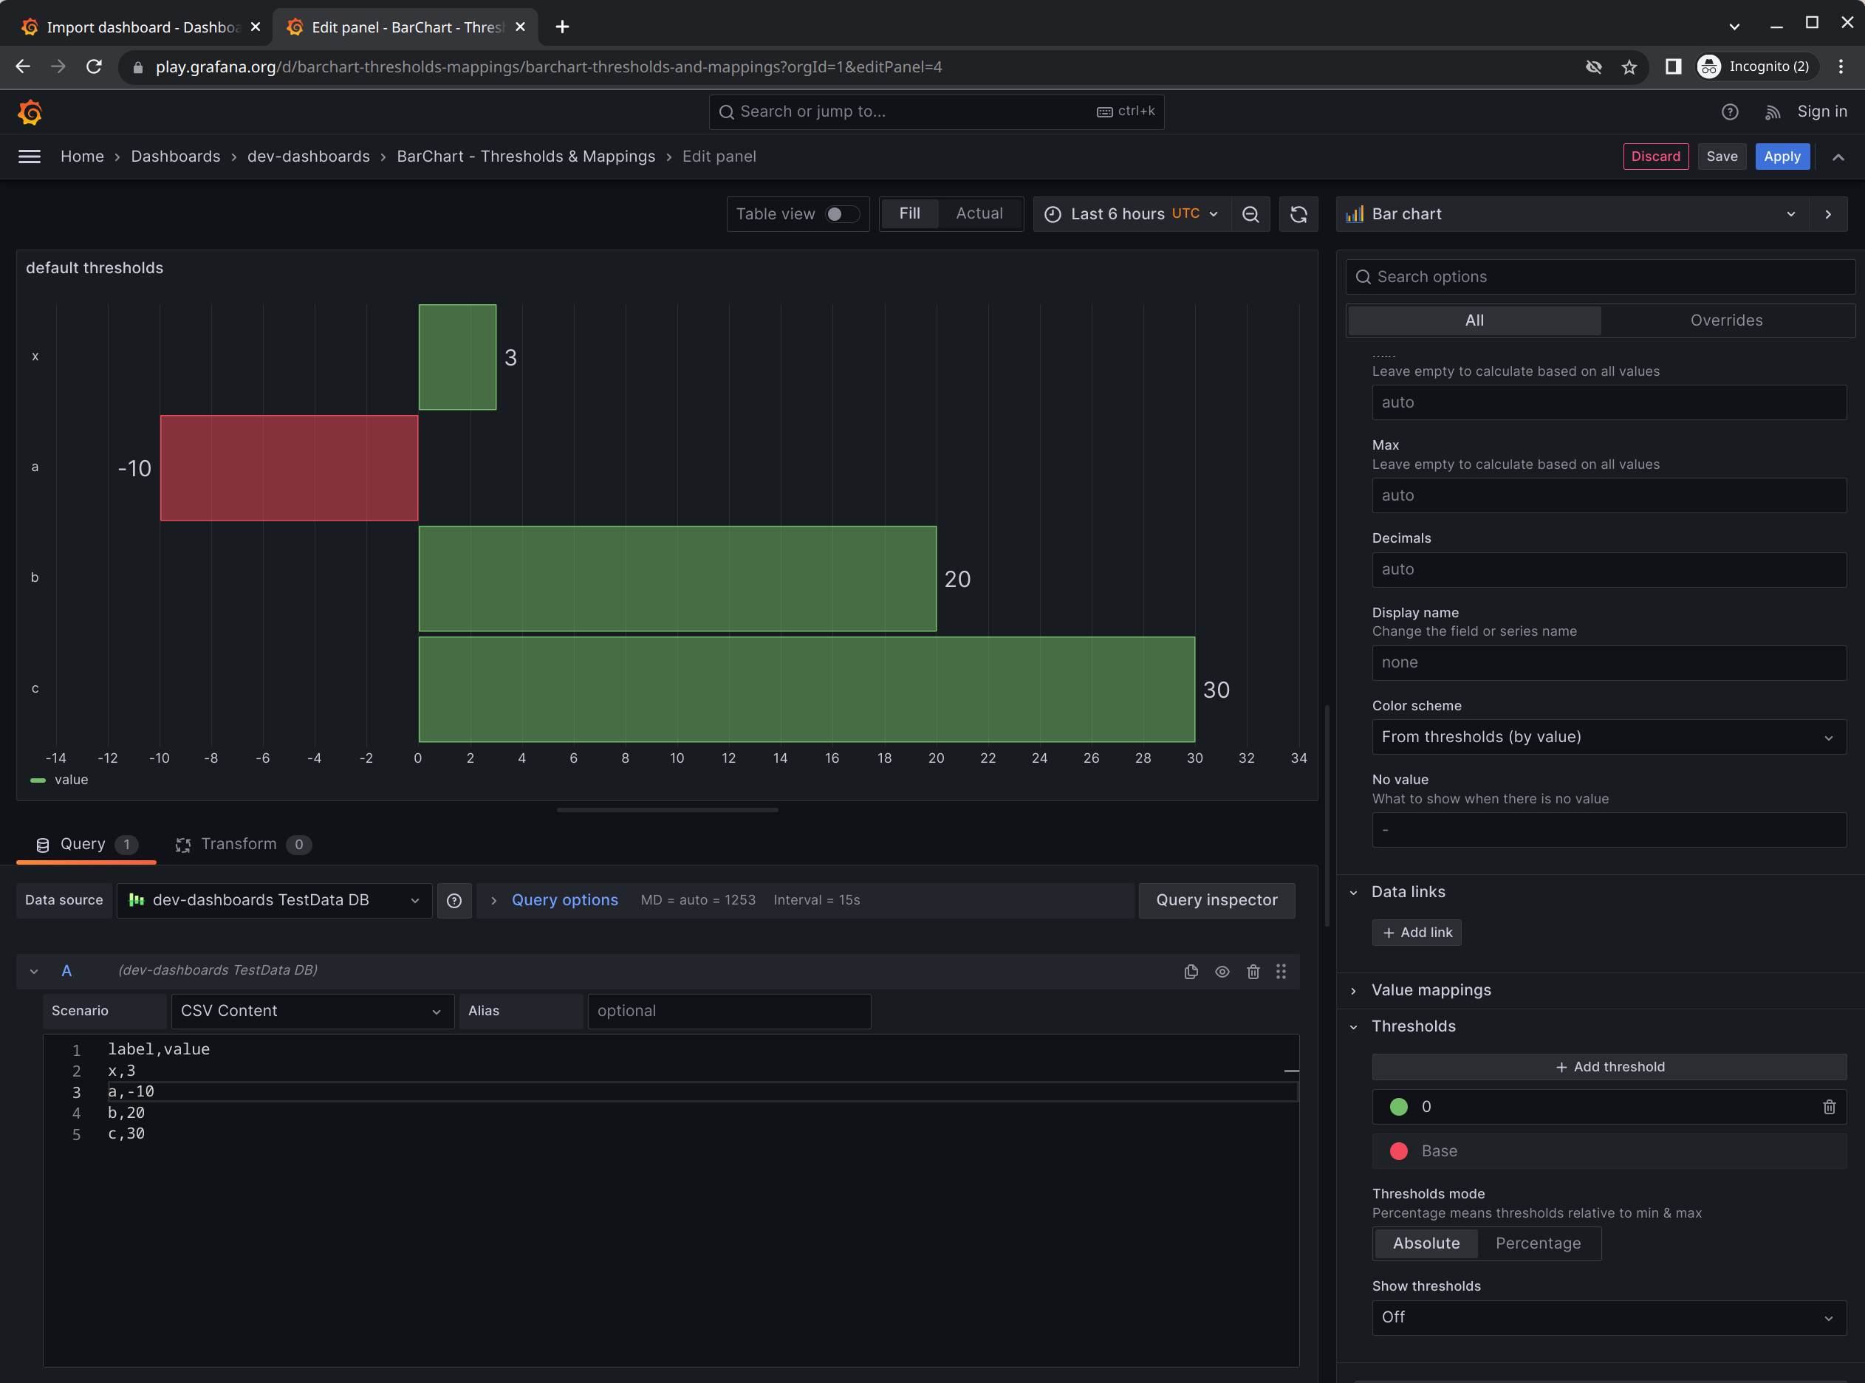Click the Alias optional input field

728,1010
